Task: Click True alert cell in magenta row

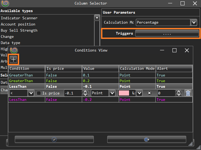Action: point(174,100)
